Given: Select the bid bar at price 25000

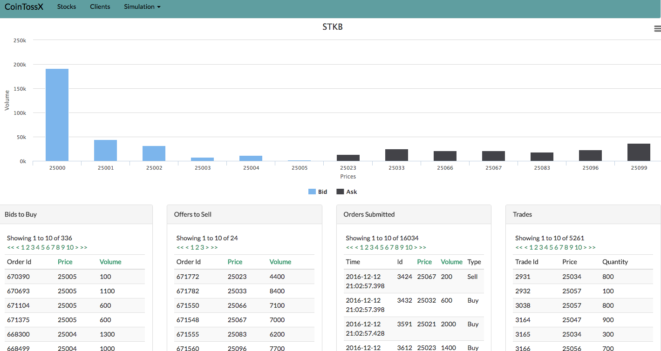Looking at the screenshot, I should pos(57,115).
